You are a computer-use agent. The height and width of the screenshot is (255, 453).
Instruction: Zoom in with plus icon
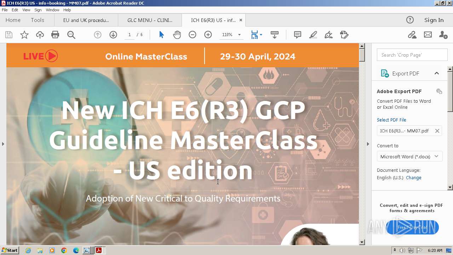[x=208, y=35]
